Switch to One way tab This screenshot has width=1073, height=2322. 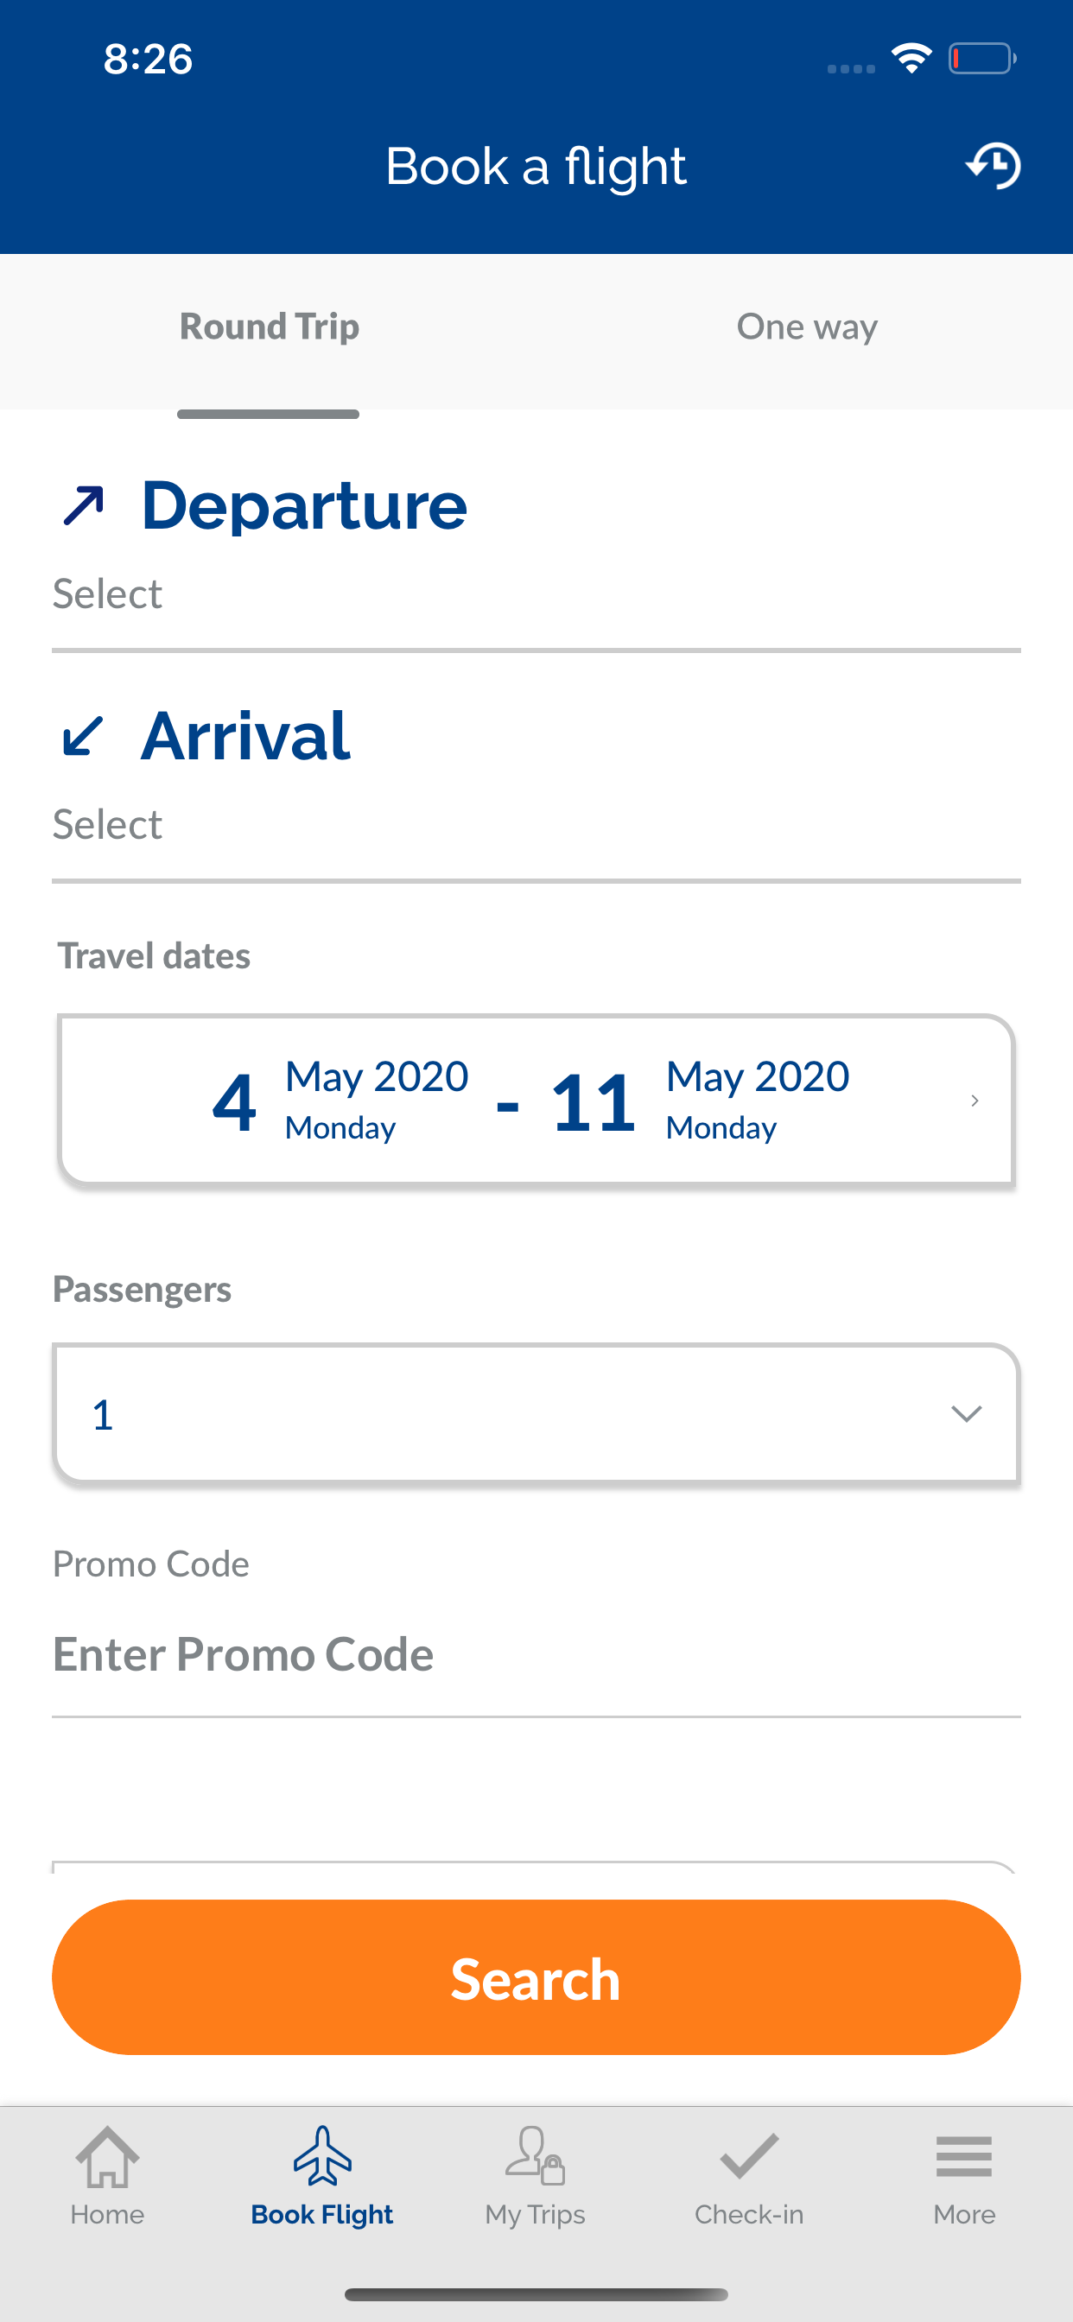(x=807, y=327)
